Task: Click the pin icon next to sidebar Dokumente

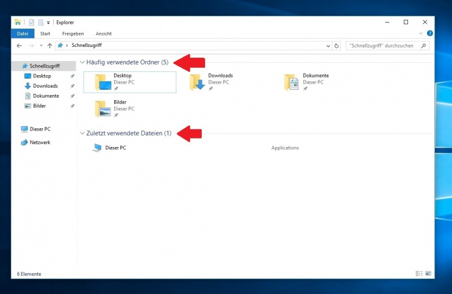Action: click(x=72, y=96)
